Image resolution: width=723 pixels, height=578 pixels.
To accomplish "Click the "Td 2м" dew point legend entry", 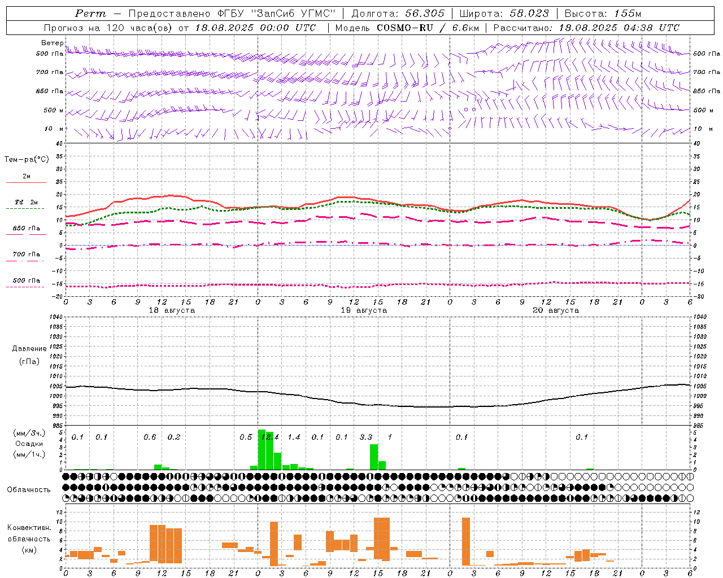I will [x=27, y=202].
